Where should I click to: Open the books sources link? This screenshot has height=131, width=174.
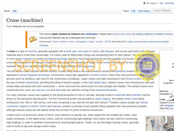91,42
